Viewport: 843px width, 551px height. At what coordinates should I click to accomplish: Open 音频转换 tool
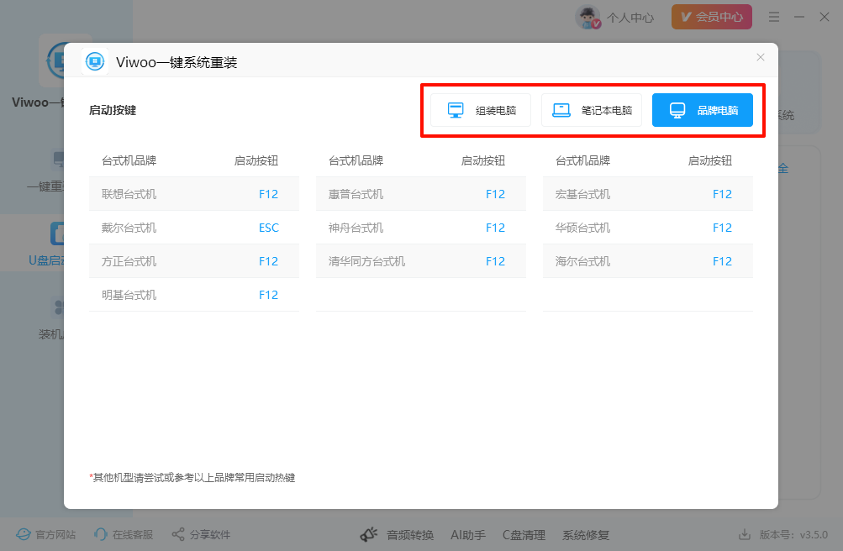tap(410, 535)
